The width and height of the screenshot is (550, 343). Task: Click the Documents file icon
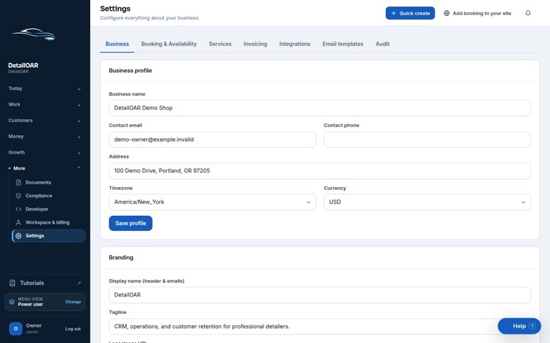click(18, 182)
